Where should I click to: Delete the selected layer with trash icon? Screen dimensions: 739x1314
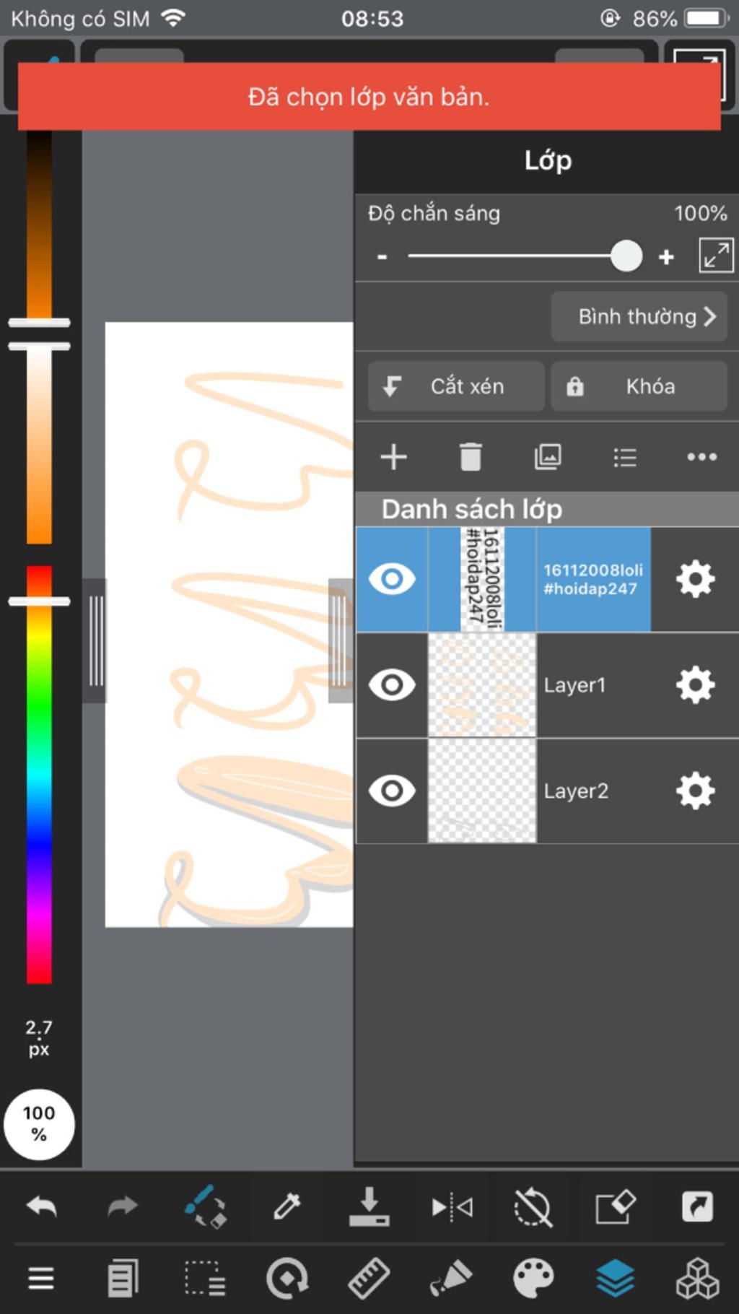pos(471,457)
